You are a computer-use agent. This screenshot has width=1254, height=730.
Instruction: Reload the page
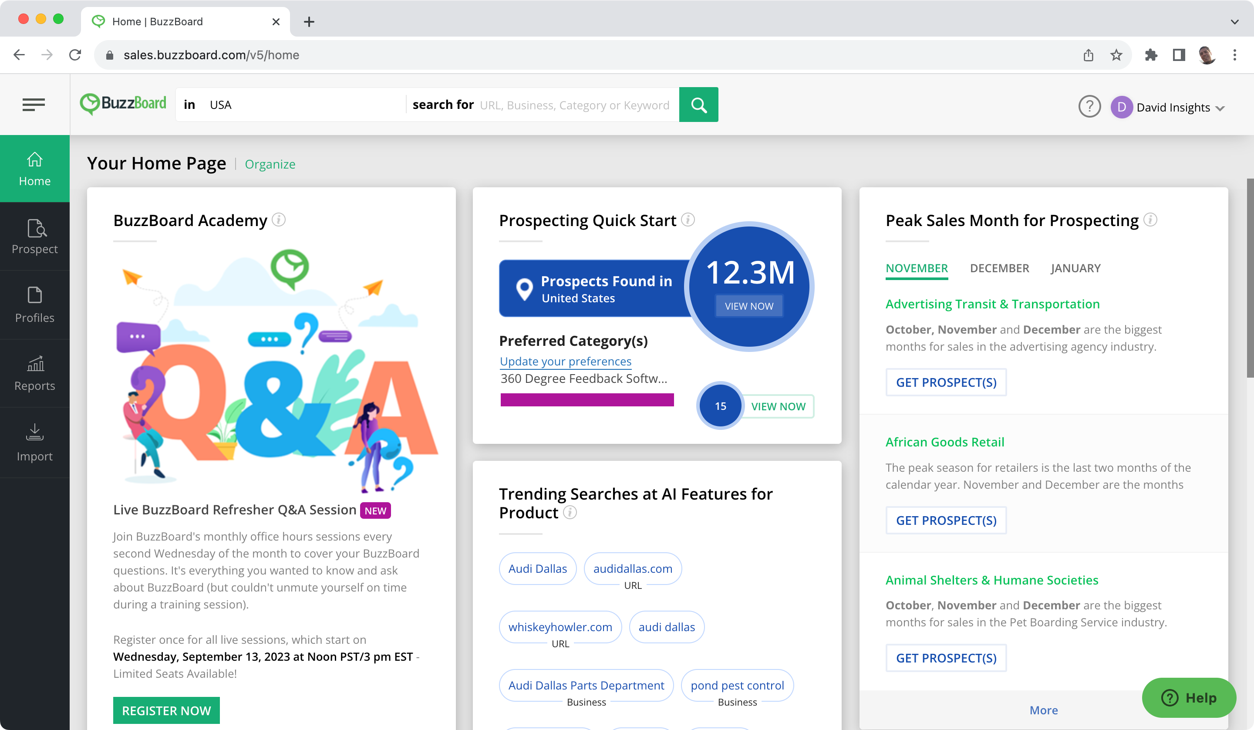click(75, 55)
